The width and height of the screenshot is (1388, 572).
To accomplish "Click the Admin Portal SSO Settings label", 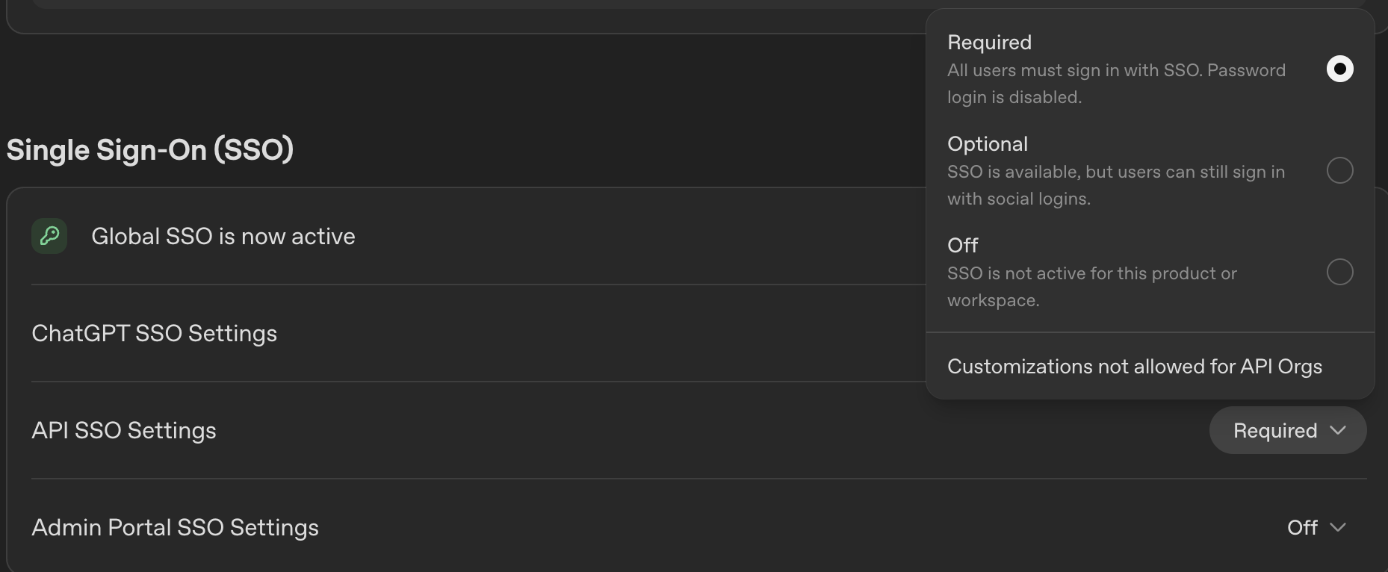I will [x=175, y=528].
